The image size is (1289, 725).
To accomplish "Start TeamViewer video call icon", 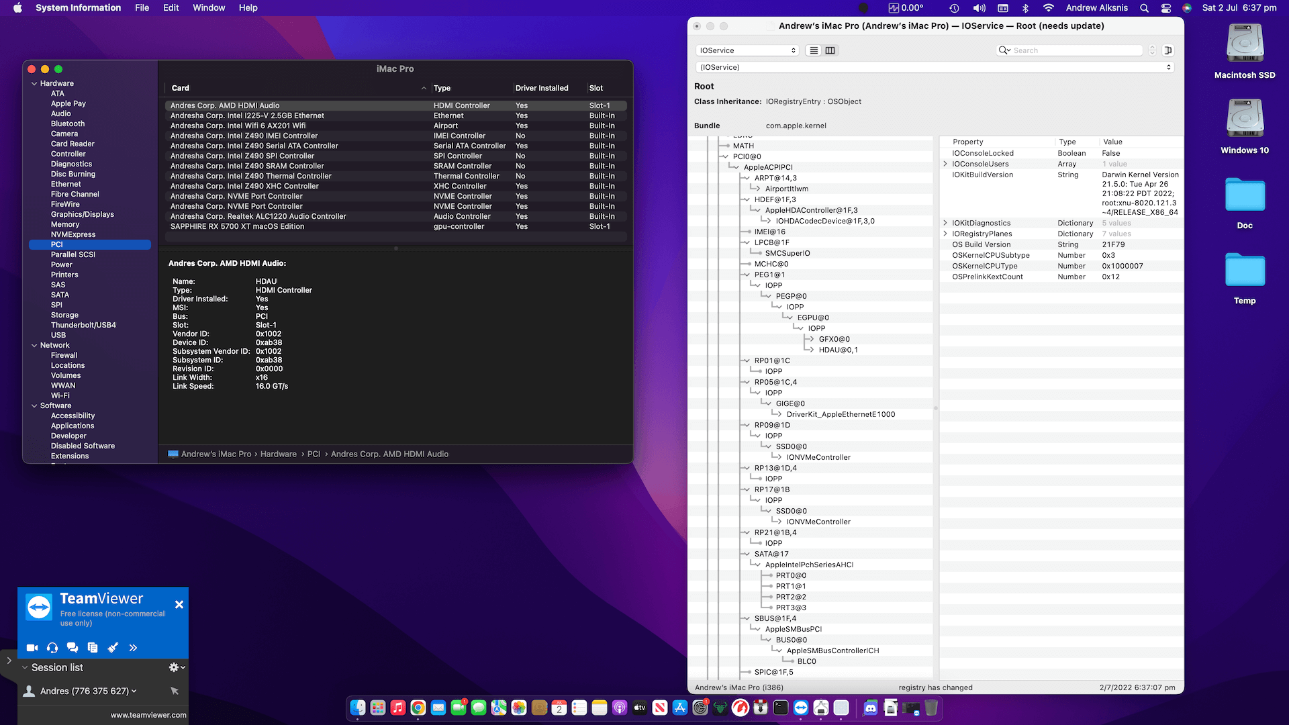I will point(32,648).
